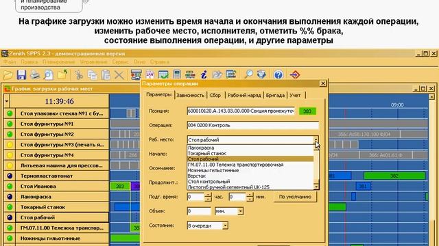The height and width of the screenshot is (246, 439).
Task: Click the schedule list icon before magnifier
Action: pyautogui.click(x=231, y=74)
